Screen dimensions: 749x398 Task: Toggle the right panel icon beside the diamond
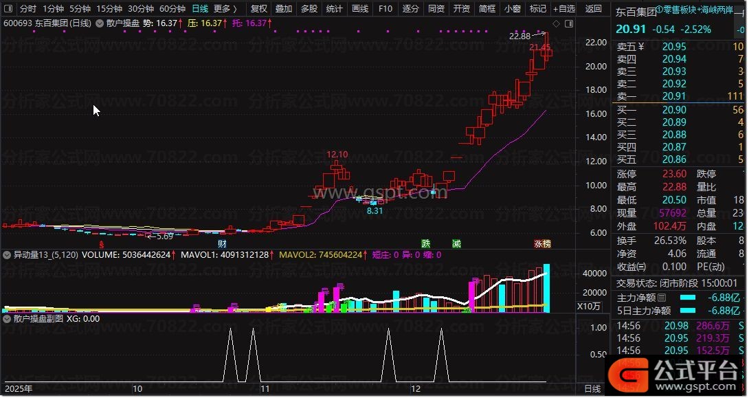568,23
